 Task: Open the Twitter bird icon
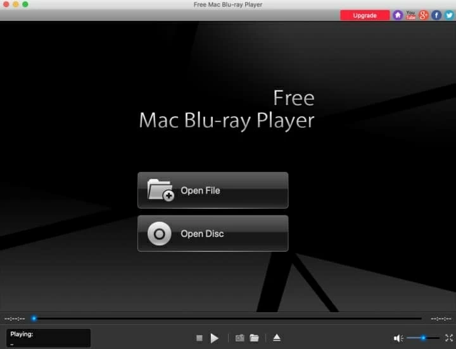tap(449, 15)
